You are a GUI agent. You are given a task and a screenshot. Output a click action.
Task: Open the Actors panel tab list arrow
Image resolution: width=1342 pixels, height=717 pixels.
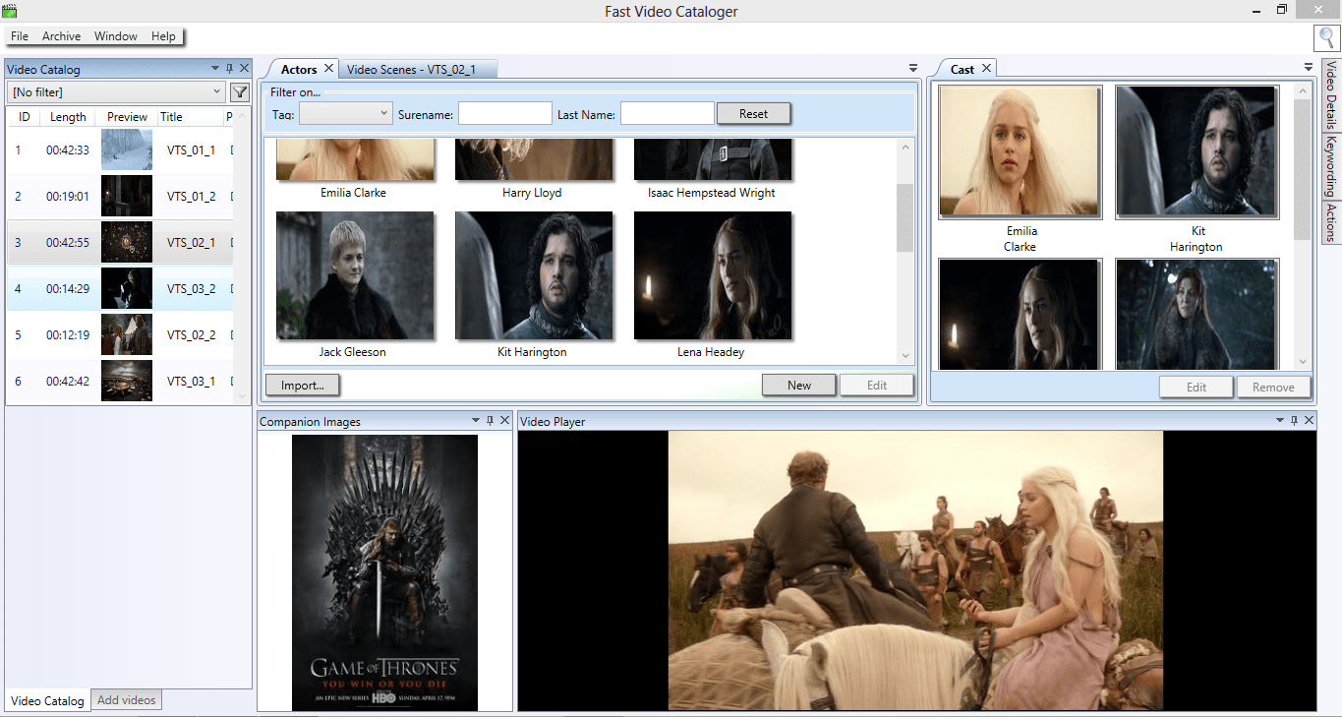pyautogui.click(x=912, y=68)
